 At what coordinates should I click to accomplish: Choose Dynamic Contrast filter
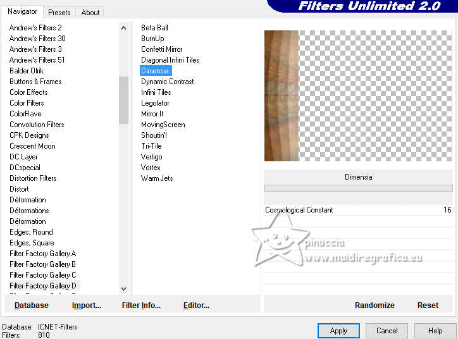(168, 82)
